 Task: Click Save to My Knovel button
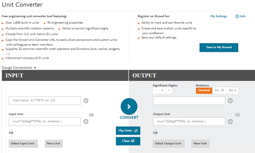point(219,47)
